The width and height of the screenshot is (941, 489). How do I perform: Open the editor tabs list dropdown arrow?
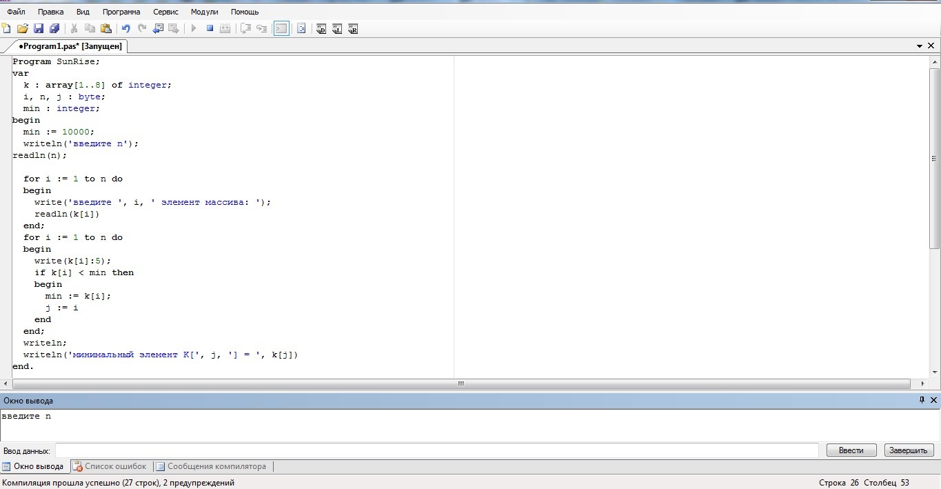920,46
